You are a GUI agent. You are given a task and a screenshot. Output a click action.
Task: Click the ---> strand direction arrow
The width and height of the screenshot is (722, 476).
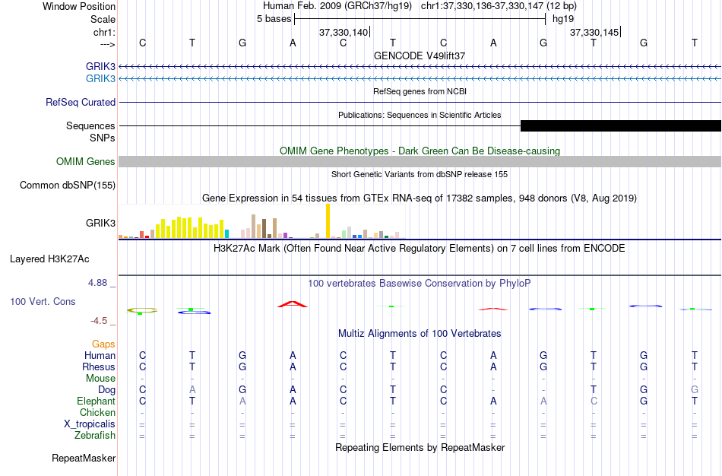[108, 44]
